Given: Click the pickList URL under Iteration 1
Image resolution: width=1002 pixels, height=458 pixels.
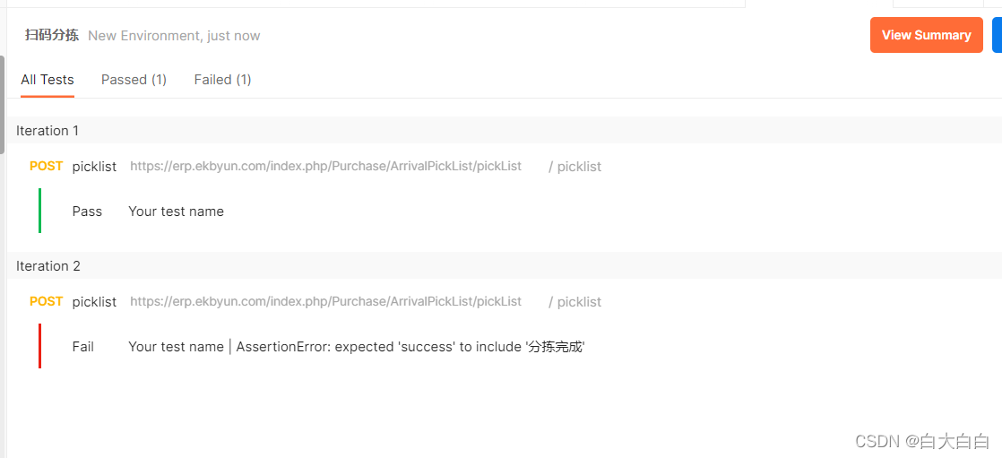Looking at the screenshot, I should tap(326, 166).
